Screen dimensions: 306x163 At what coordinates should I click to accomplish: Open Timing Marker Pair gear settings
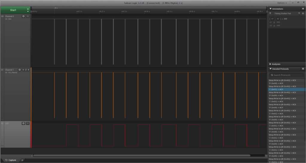coord(303,13)
